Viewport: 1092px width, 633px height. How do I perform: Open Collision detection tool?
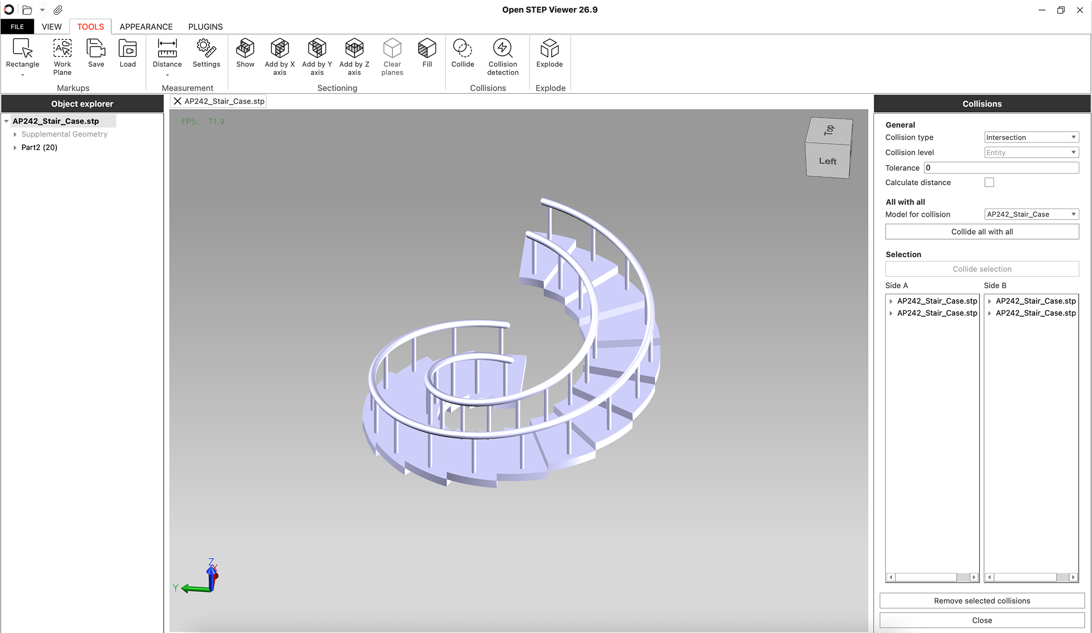502,49
